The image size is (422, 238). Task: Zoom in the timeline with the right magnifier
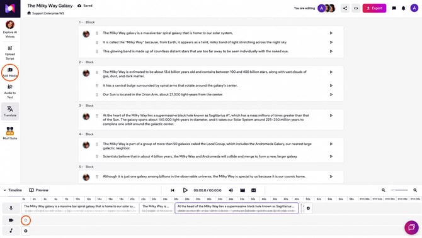(x=415, y=190)
